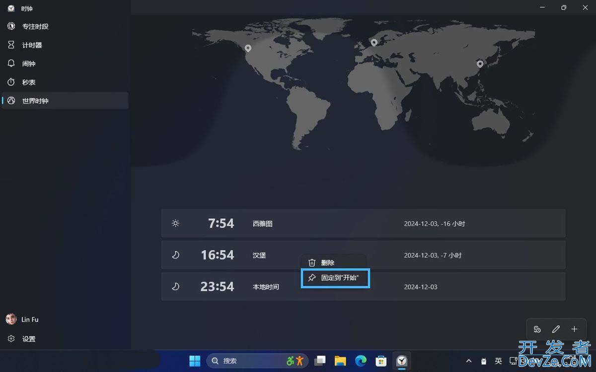Click the compare time zones button
Viewport: 596px width, 372px height.
537,329
